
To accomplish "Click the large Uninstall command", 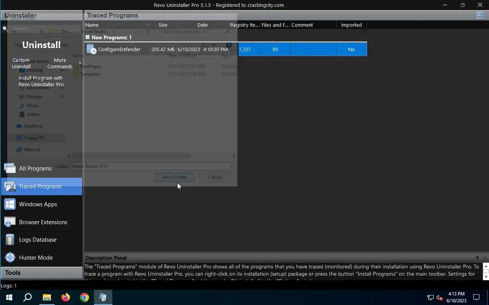I will 41,45.
